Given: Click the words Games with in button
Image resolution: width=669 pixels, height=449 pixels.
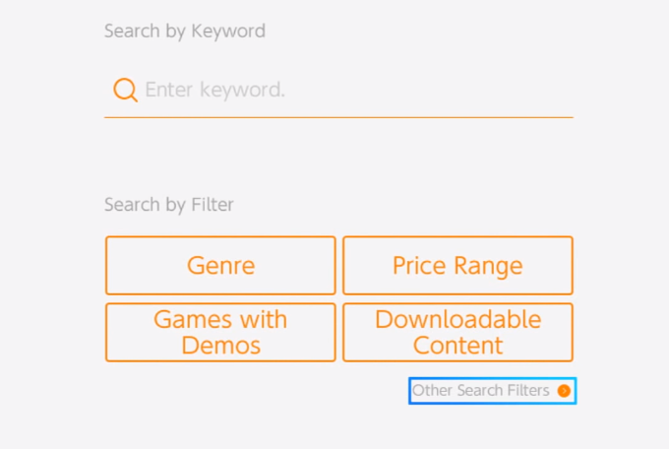Looking at the screenshot, I should point(220,319).
